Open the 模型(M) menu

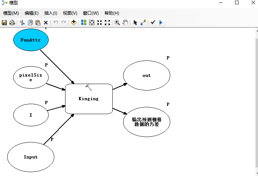coord(11,13)
